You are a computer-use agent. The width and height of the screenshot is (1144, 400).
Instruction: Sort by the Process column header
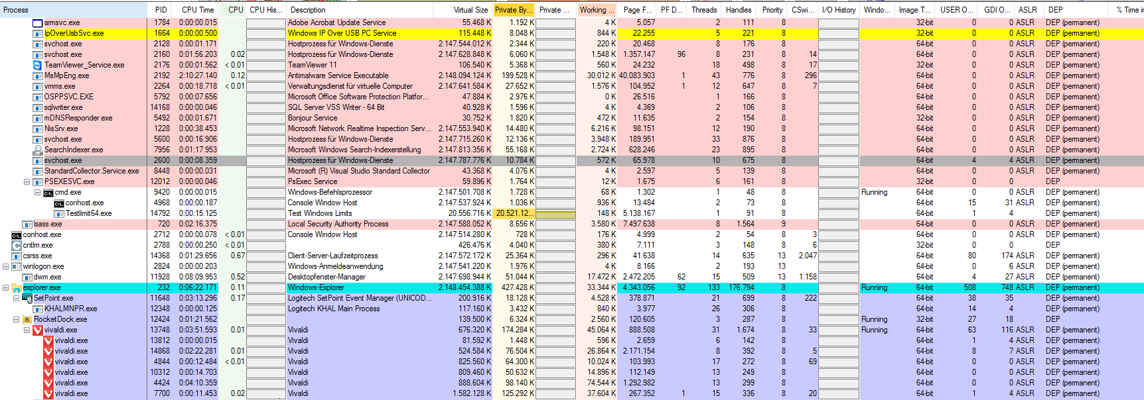click(x=74, y=9)
